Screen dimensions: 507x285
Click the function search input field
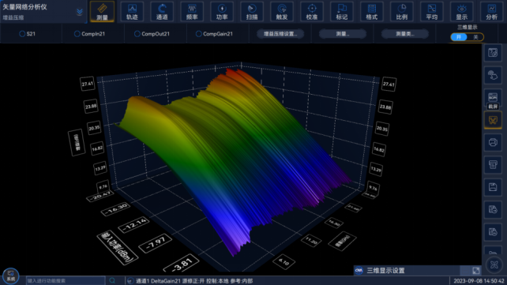[x=66, y=280]
